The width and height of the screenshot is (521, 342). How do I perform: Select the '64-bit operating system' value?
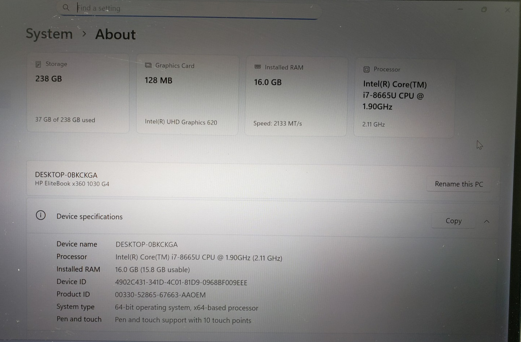(186, 308)
